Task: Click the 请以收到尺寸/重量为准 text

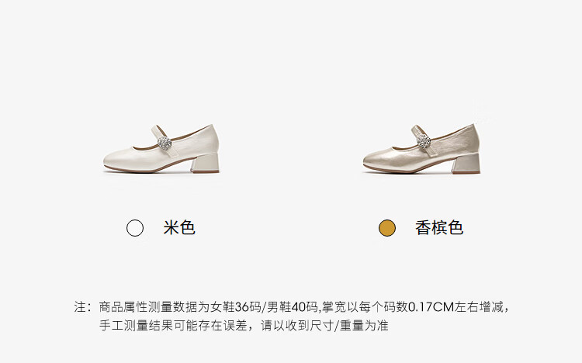Action: 325,326
